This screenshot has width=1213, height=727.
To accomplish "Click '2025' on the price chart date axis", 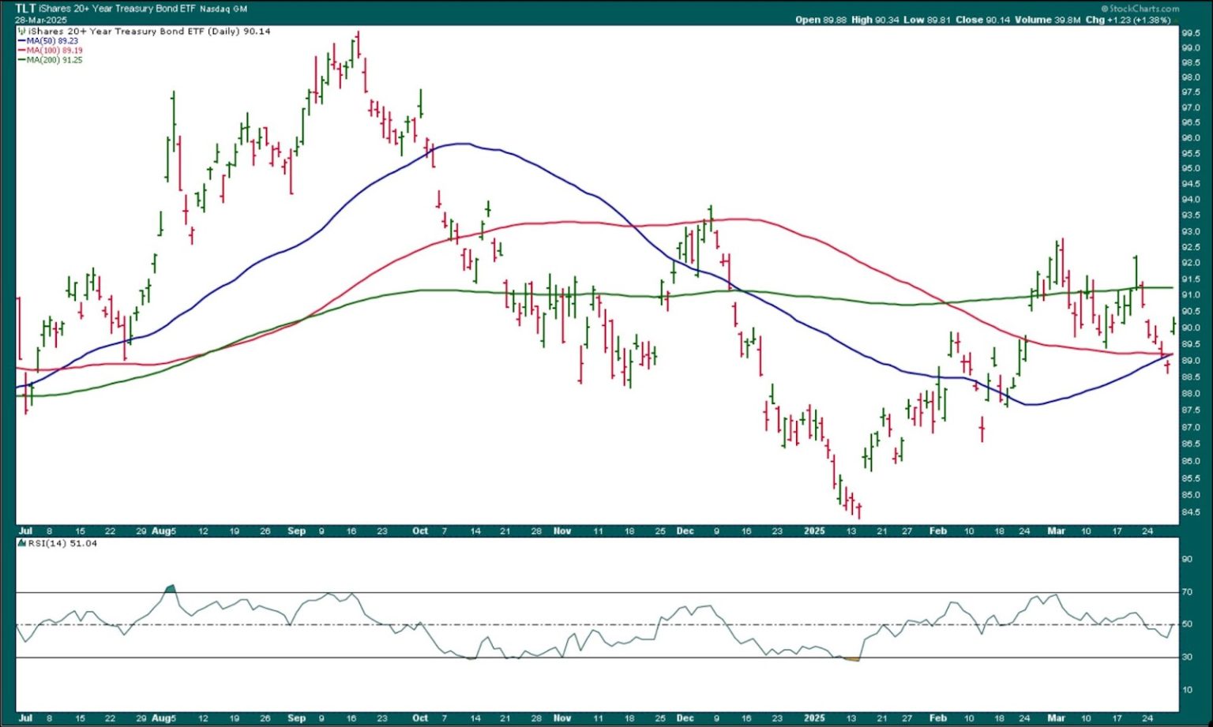I will click(x=814, y=531).
